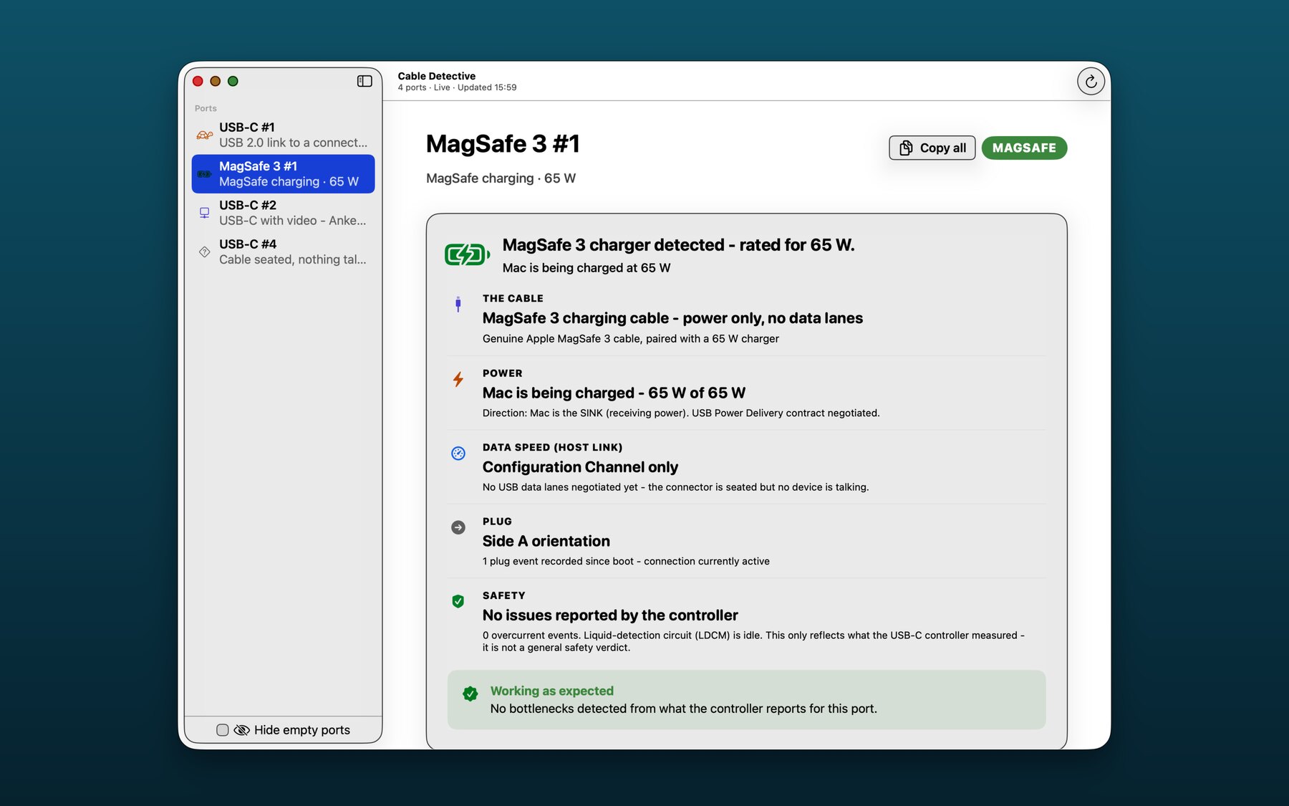Click the green seal checkmark icon
Image resolution: width=1289 pixels, height=806 pixels.
point(470,693)
